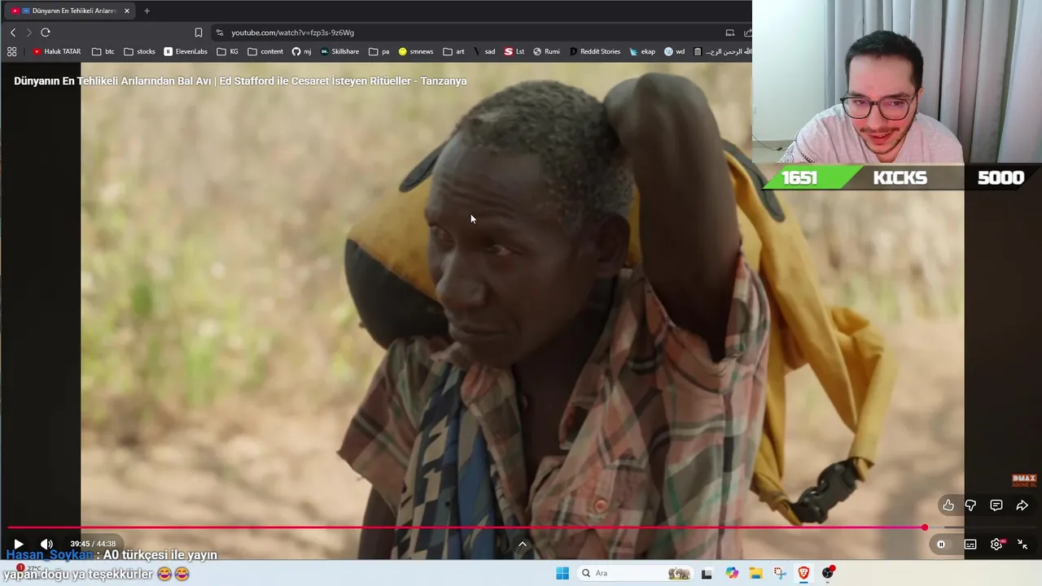Open the Skillshare bookmark
This screenshot has width=1042, height=586.
tap(339, 51)
